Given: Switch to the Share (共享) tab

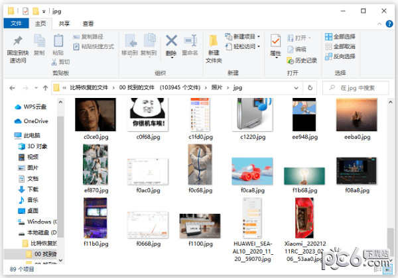Looking at the screenshot, I should (64, 24).
